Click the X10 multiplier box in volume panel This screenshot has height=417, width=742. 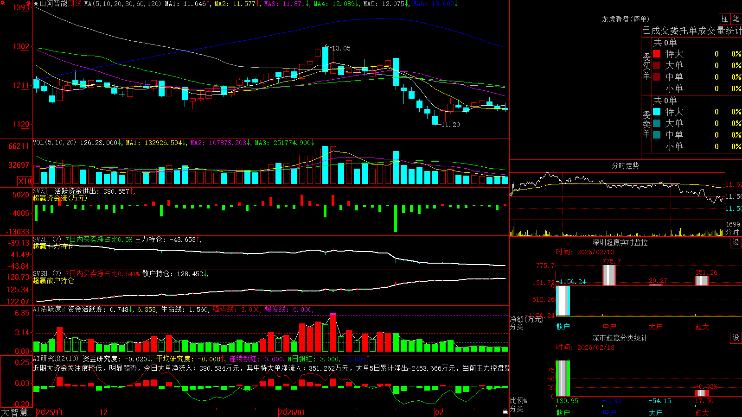pos(25,181)
